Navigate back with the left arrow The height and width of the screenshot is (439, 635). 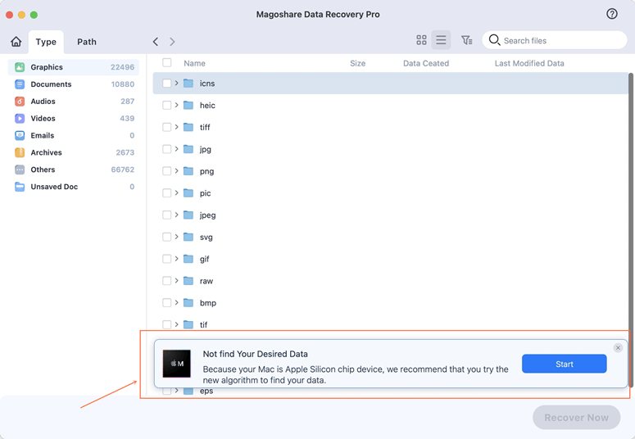pos(156,42)
